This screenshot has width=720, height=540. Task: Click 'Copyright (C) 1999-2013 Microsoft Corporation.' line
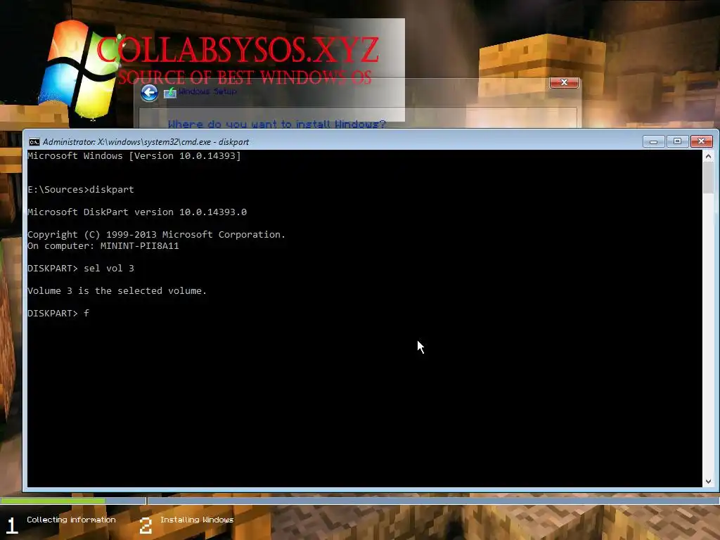pyautogui.click(x=157, y=235)
